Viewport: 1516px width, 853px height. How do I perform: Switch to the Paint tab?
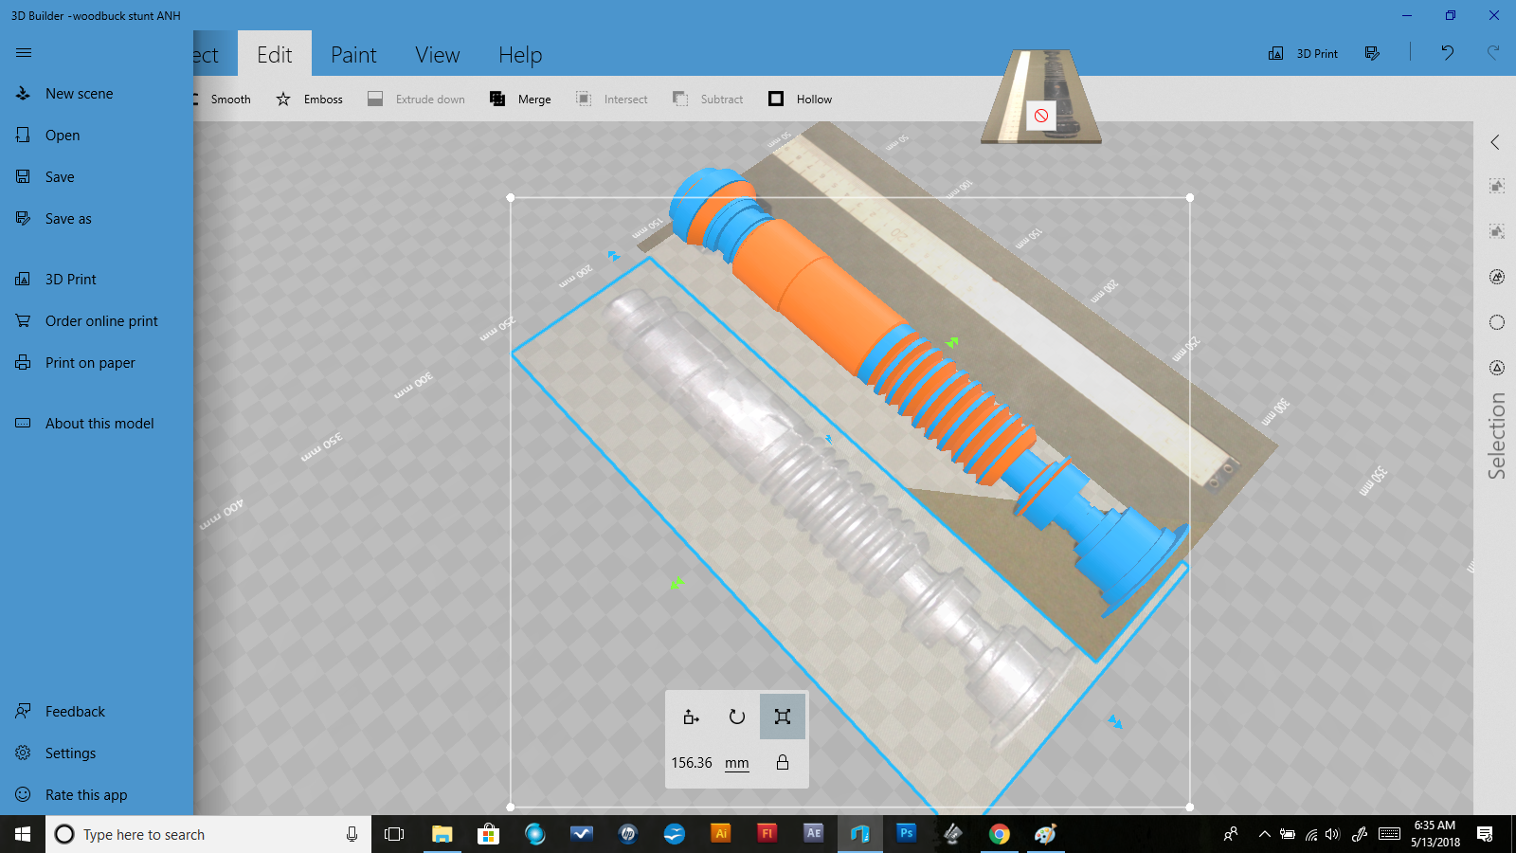[353, 55]
